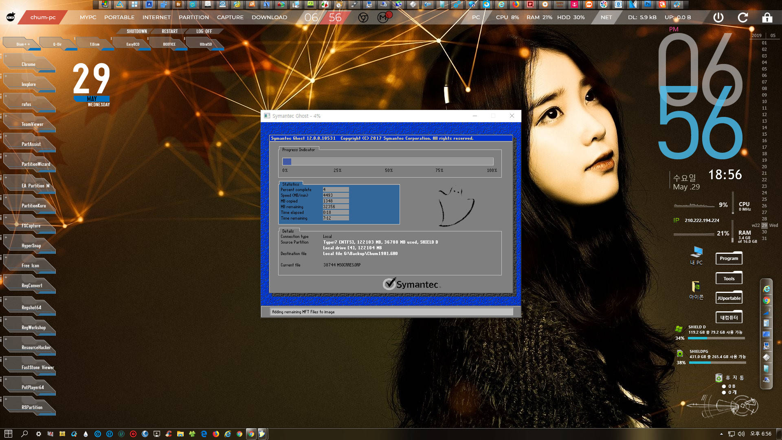
Task: Open the INTERNET menu
Action: [156, 18]
